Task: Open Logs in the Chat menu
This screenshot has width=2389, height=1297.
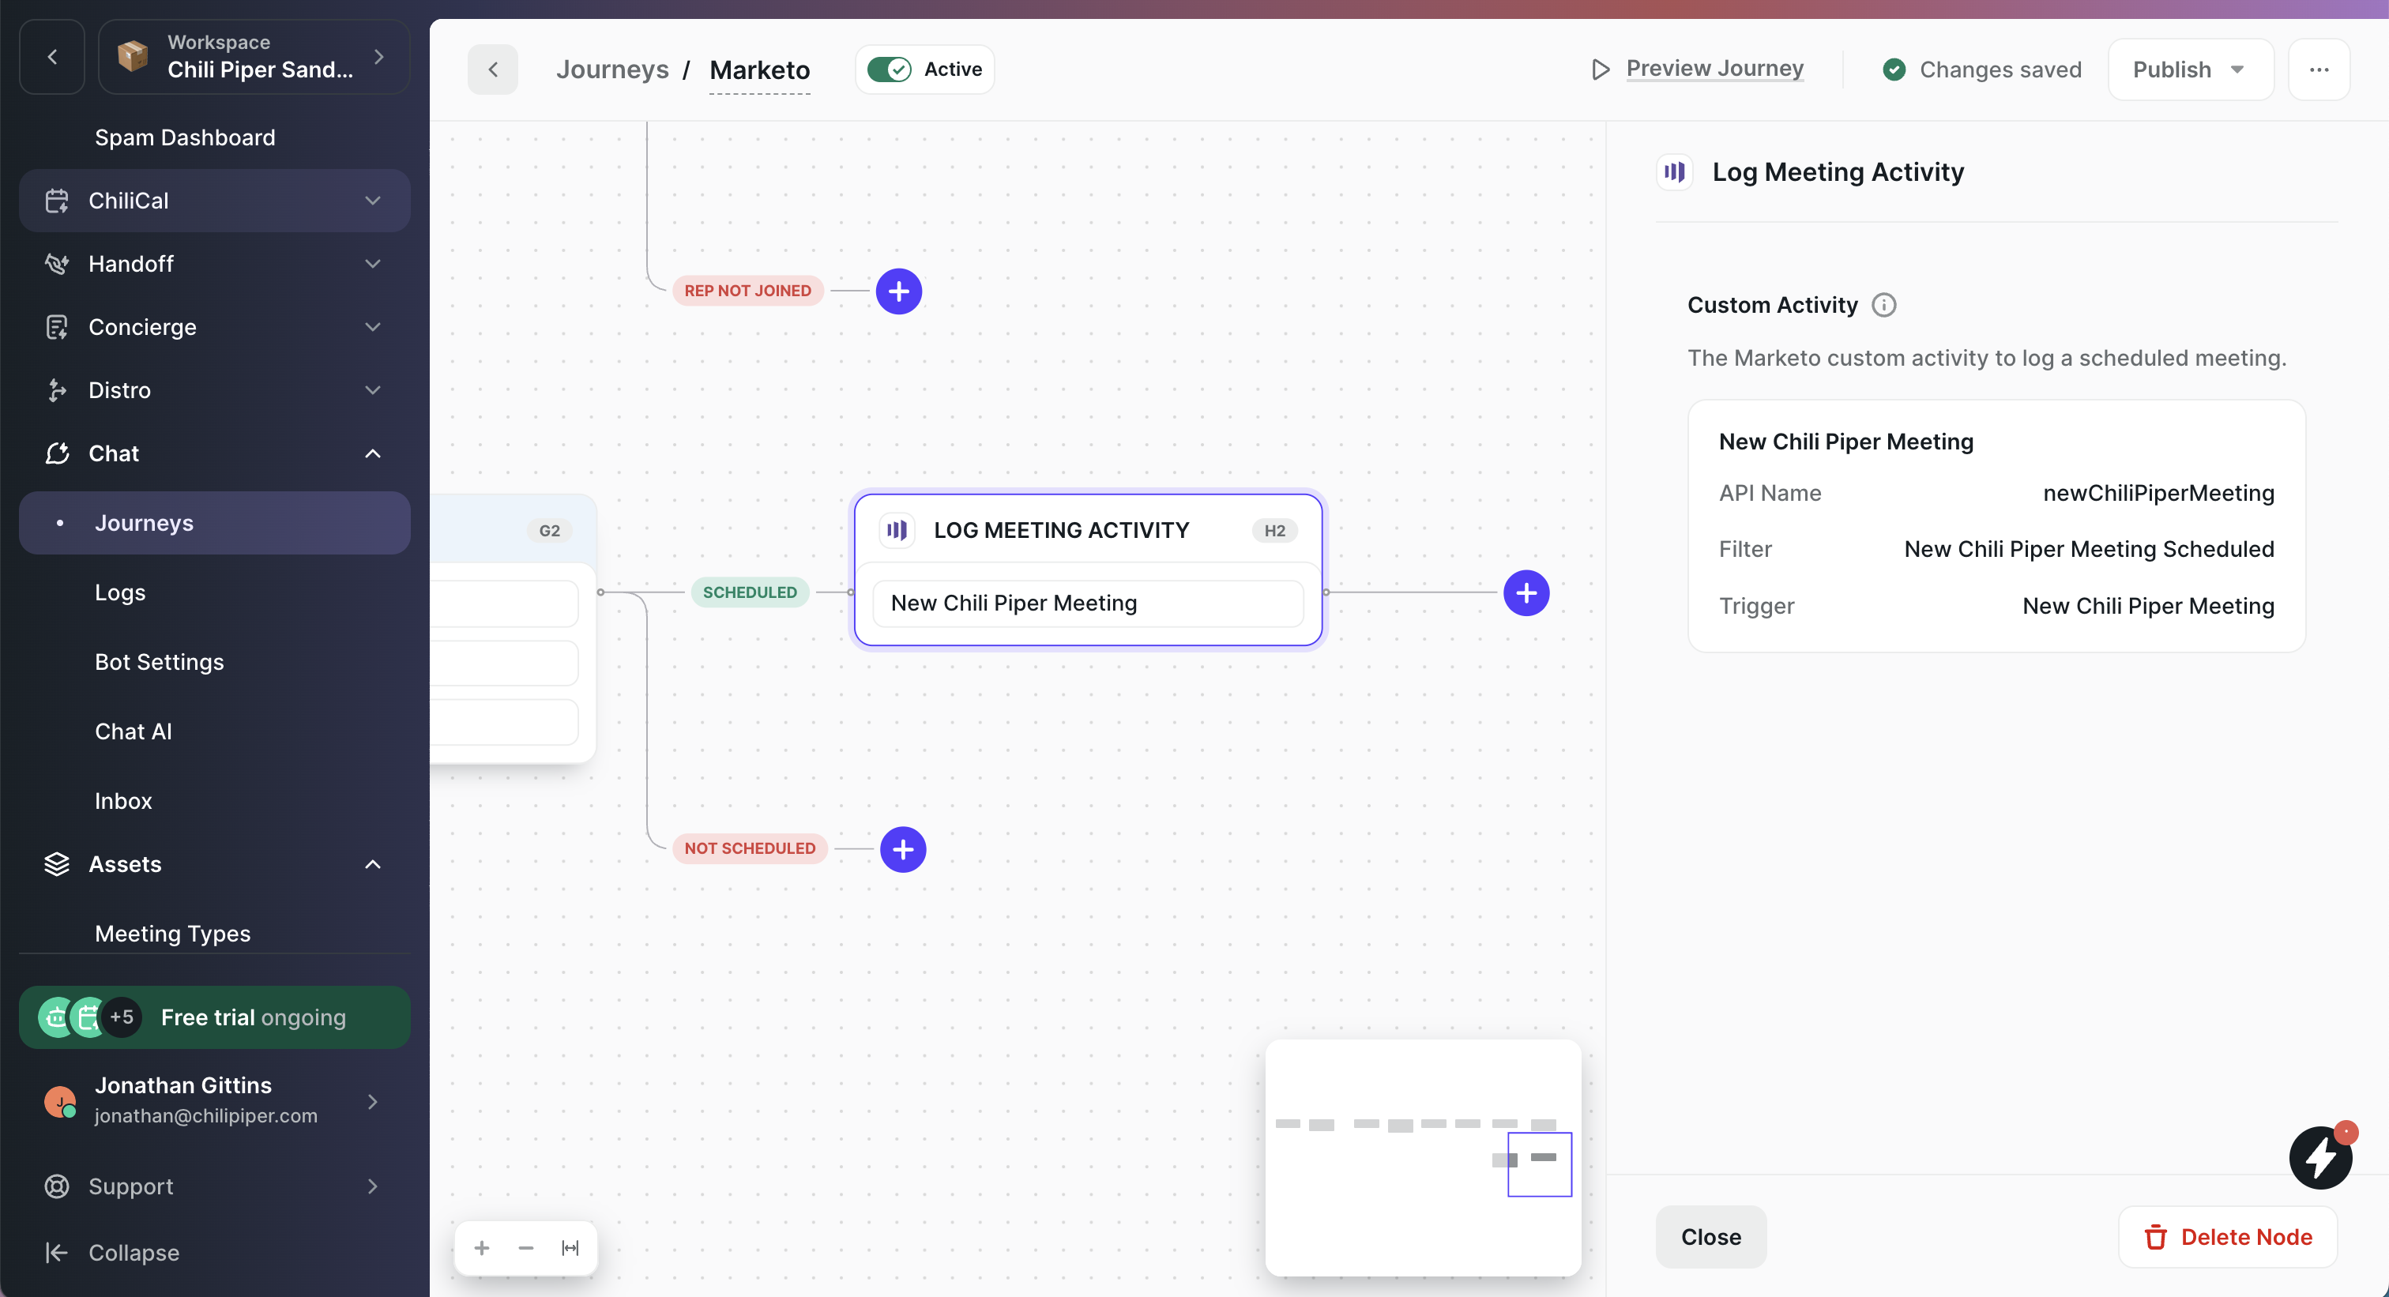Action: pyautogui.click(x=121, y=592)
